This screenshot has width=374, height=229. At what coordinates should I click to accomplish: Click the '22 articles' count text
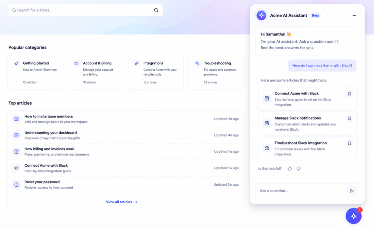coord(211,82)
